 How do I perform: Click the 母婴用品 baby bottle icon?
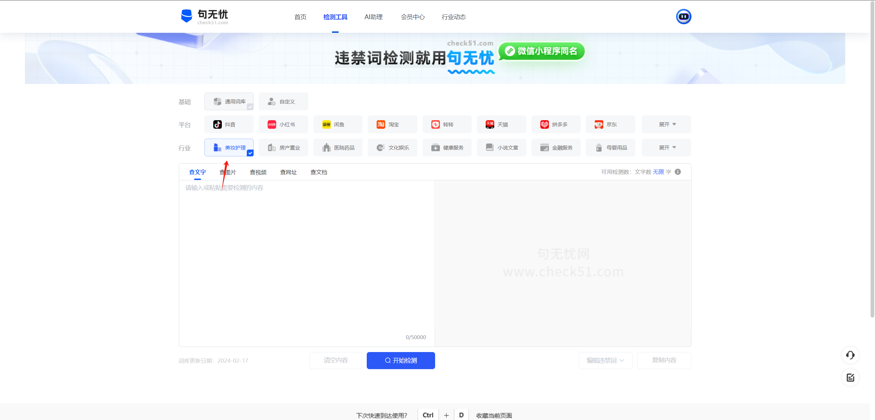(x=599, y=148)
